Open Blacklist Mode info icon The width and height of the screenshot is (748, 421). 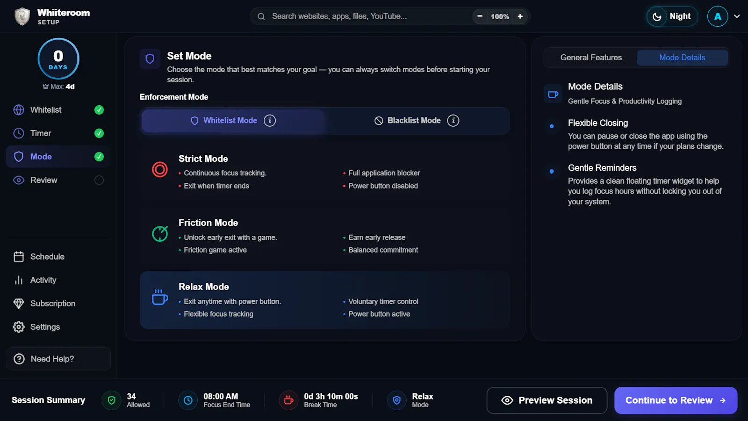click(x=453, y=121)
